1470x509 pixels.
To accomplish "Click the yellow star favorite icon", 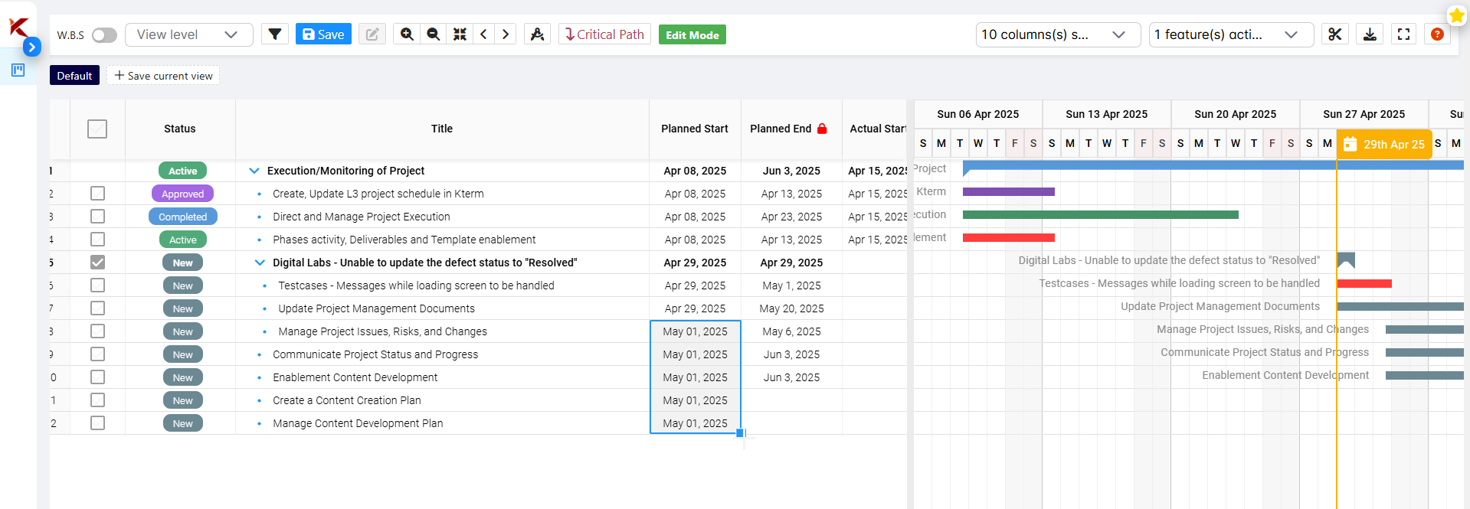I will click(1456, 15).
